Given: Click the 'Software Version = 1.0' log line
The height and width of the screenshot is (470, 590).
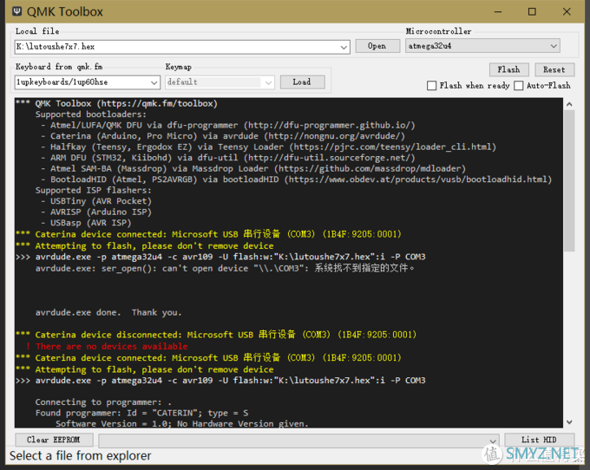Looking at the screenshot, I should (182, 424).
